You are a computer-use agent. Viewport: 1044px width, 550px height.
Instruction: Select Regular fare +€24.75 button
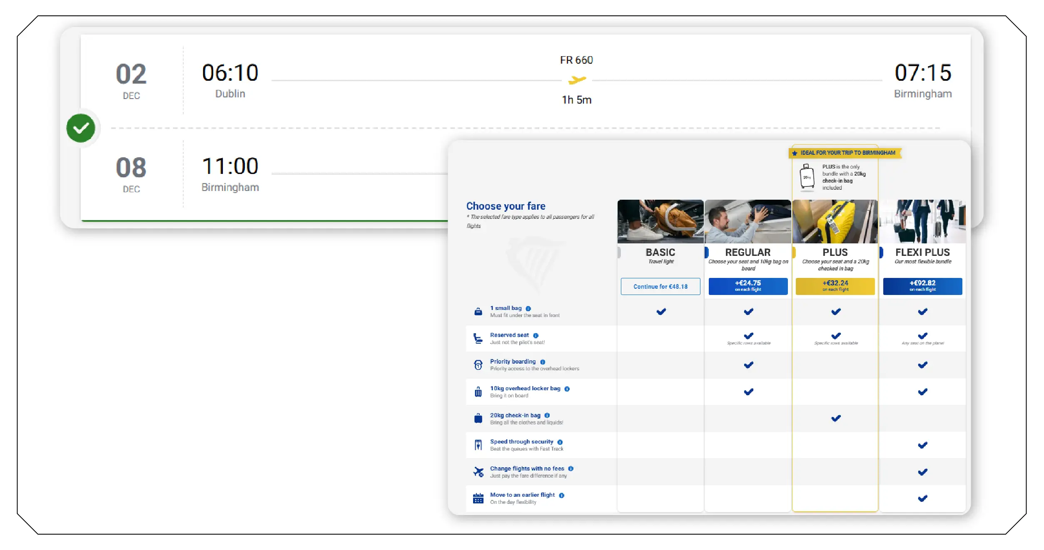click(747, 286)
